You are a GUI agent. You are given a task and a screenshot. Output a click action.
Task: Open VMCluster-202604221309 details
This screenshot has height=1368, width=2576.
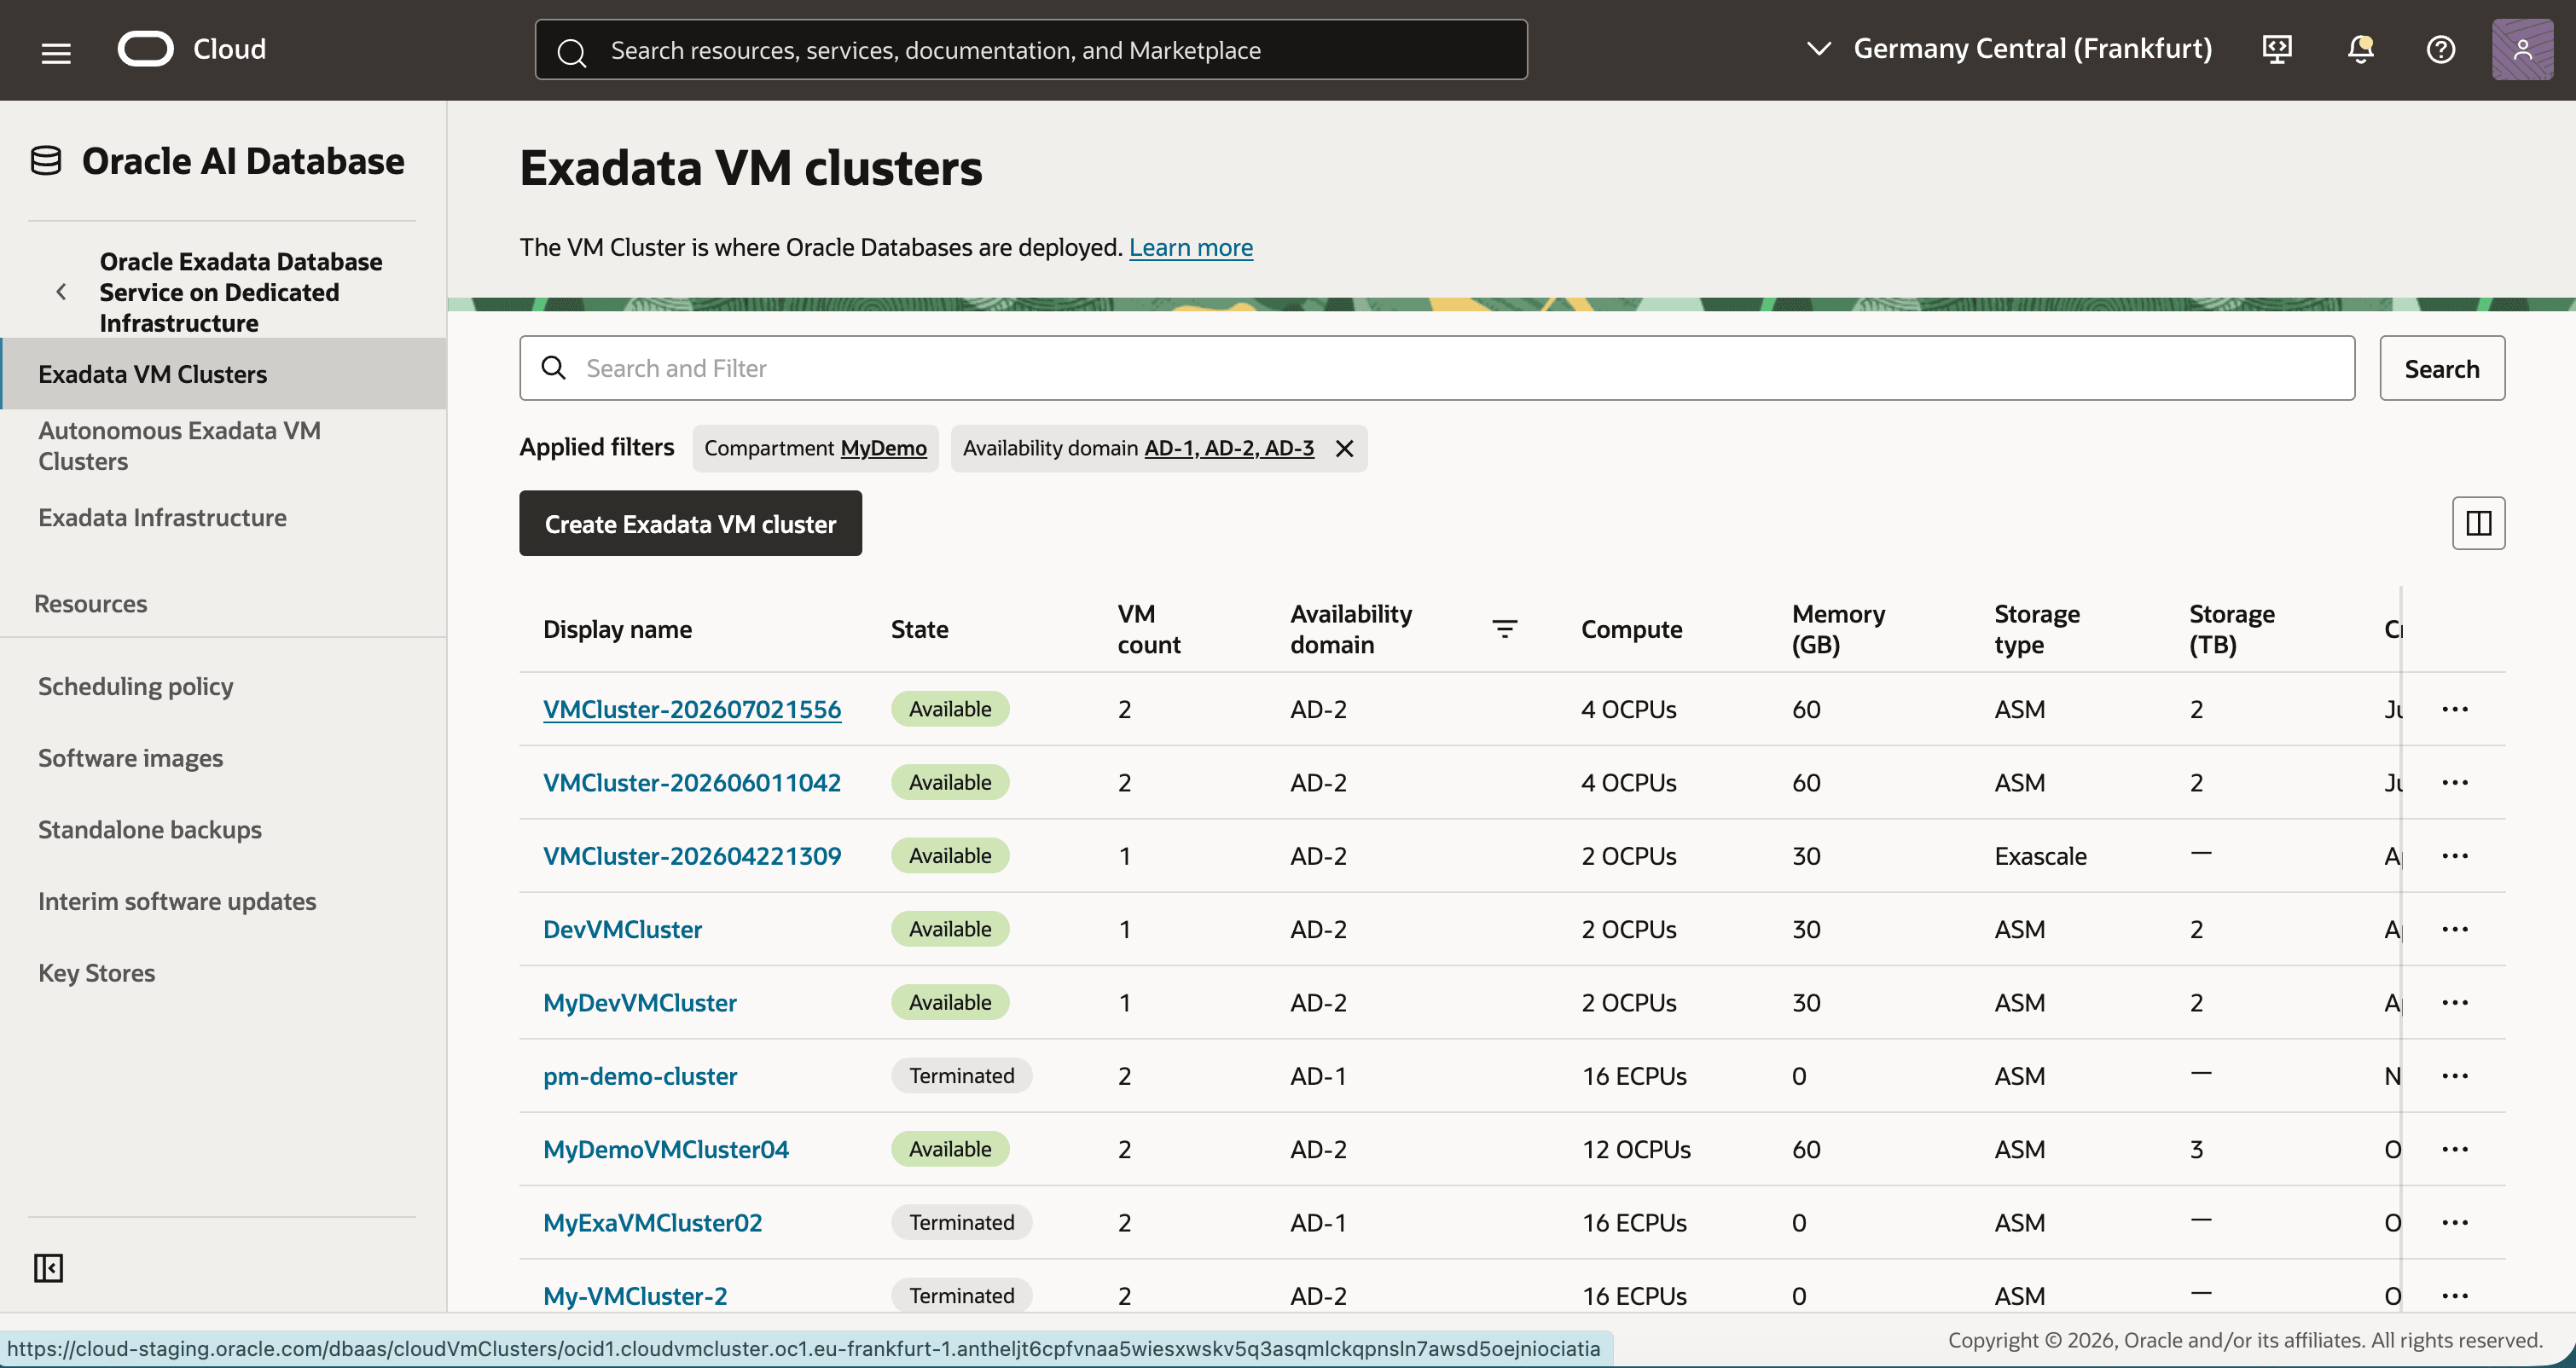click(692, 856)
